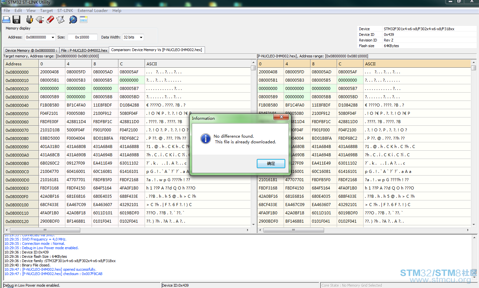Close the Information dialog with its X

[281, 117]
